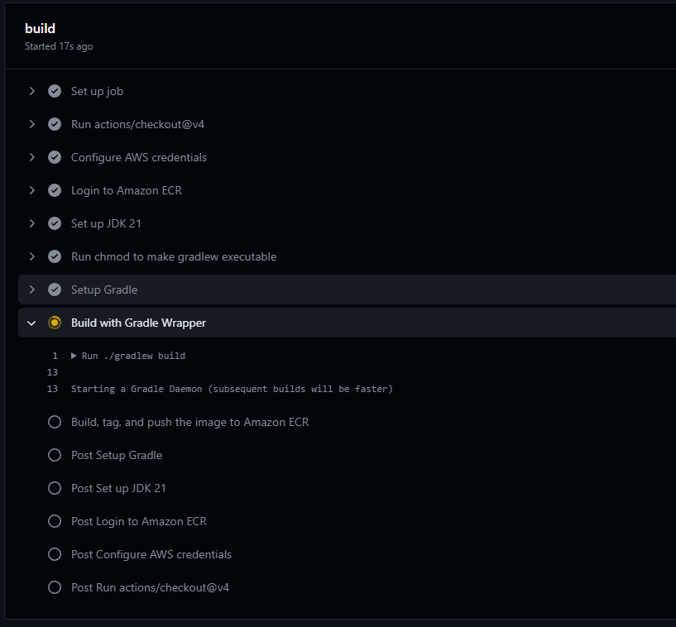676x627 pixels.
Task: Click the Set up JDK 21 checkmark icon
Action: click(x=55, y=223)
